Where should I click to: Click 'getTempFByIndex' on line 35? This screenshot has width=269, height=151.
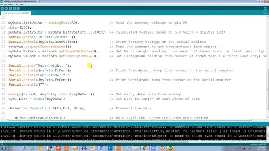75,51
